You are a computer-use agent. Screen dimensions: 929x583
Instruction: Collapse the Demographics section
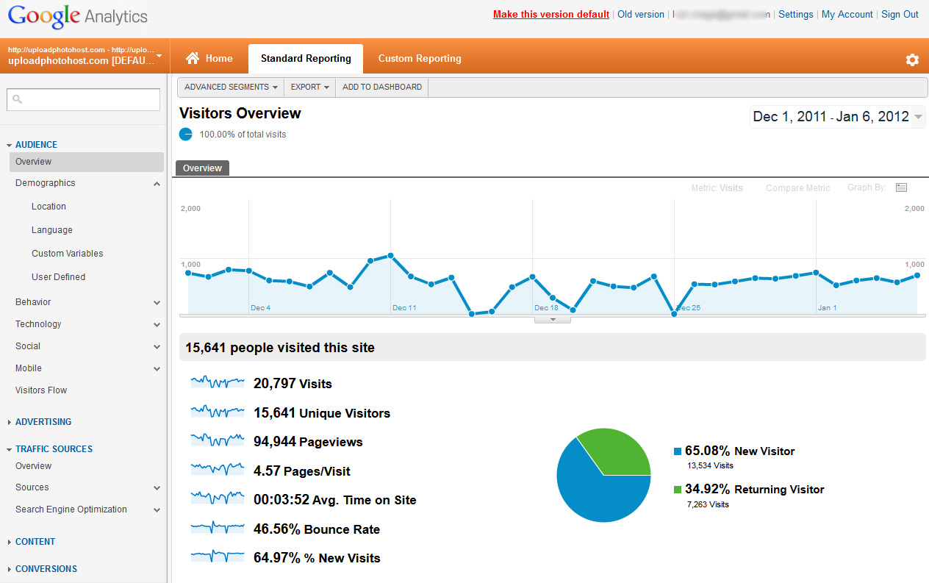[157, 184]
